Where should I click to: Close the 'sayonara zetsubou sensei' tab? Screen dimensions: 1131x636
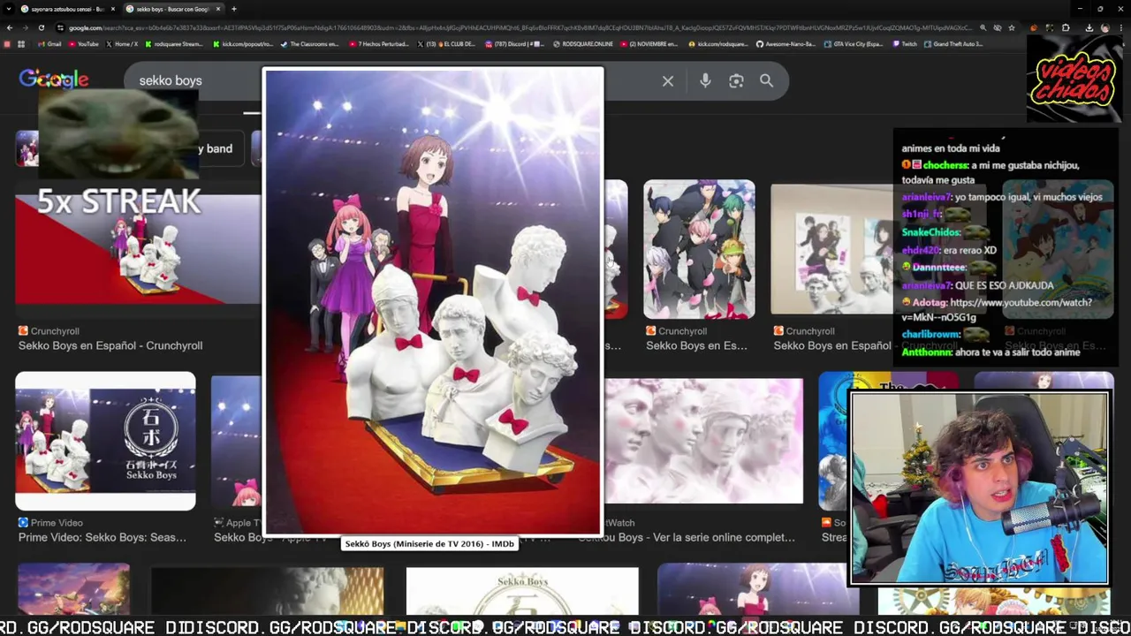112,9
